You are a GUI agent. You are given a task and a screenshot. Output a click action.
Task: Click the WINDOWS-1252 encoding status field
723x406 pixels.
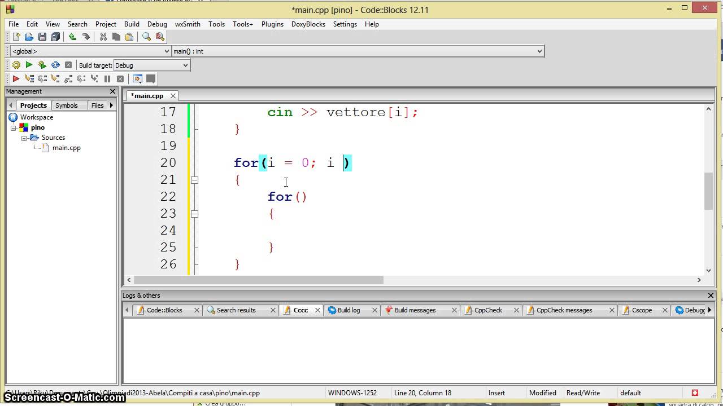coord(352,393)
